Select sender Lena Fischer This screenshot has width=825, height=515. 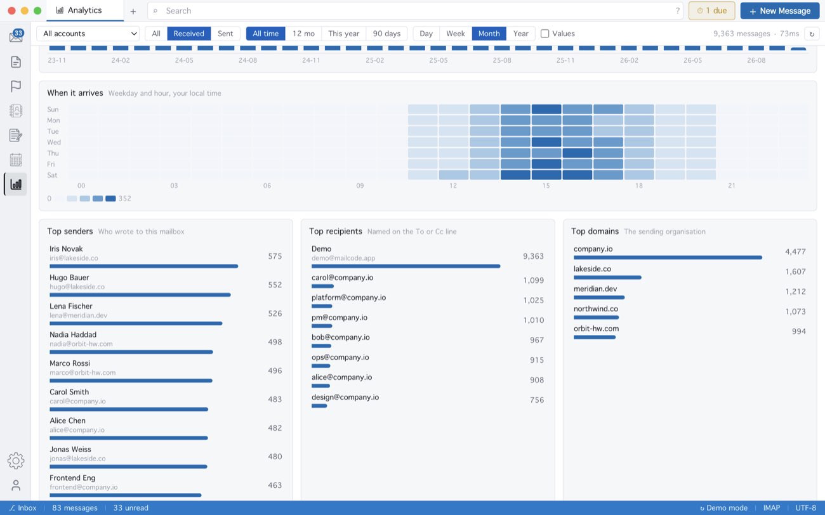166,314
